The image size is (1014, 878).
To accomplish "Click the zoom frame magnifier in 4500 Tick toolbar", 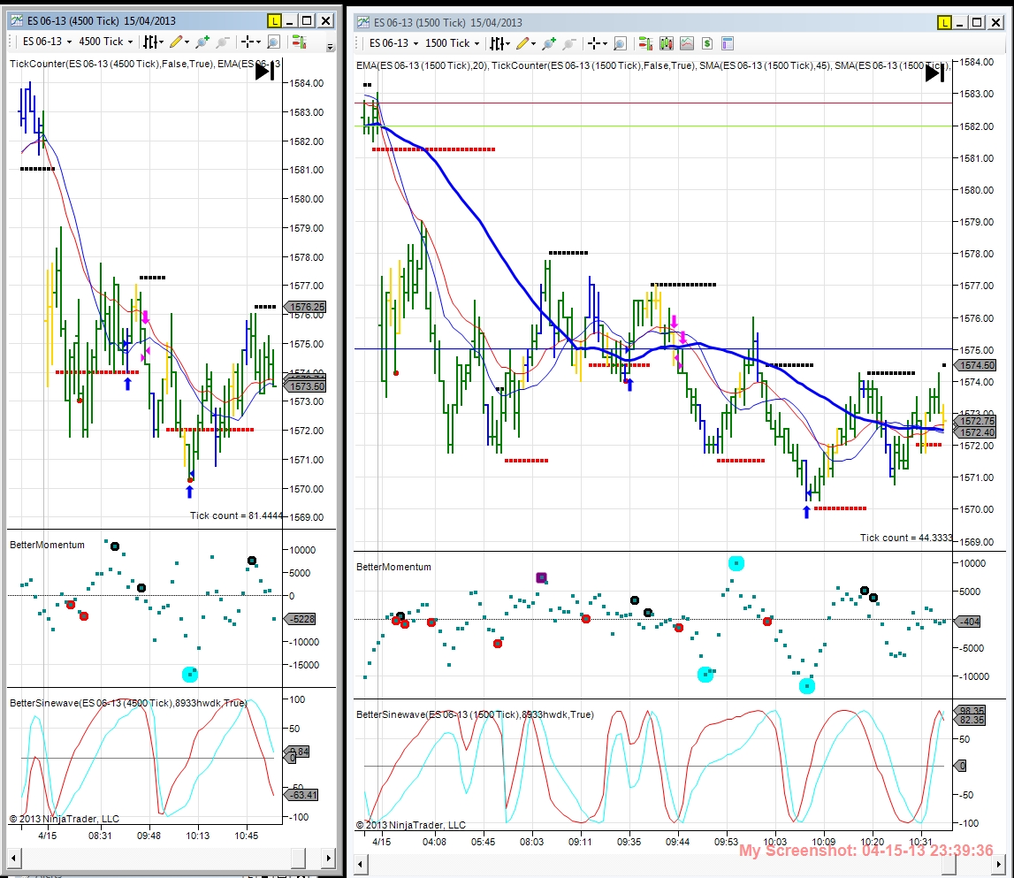I will pyautogui.click(x=273, y=42).
